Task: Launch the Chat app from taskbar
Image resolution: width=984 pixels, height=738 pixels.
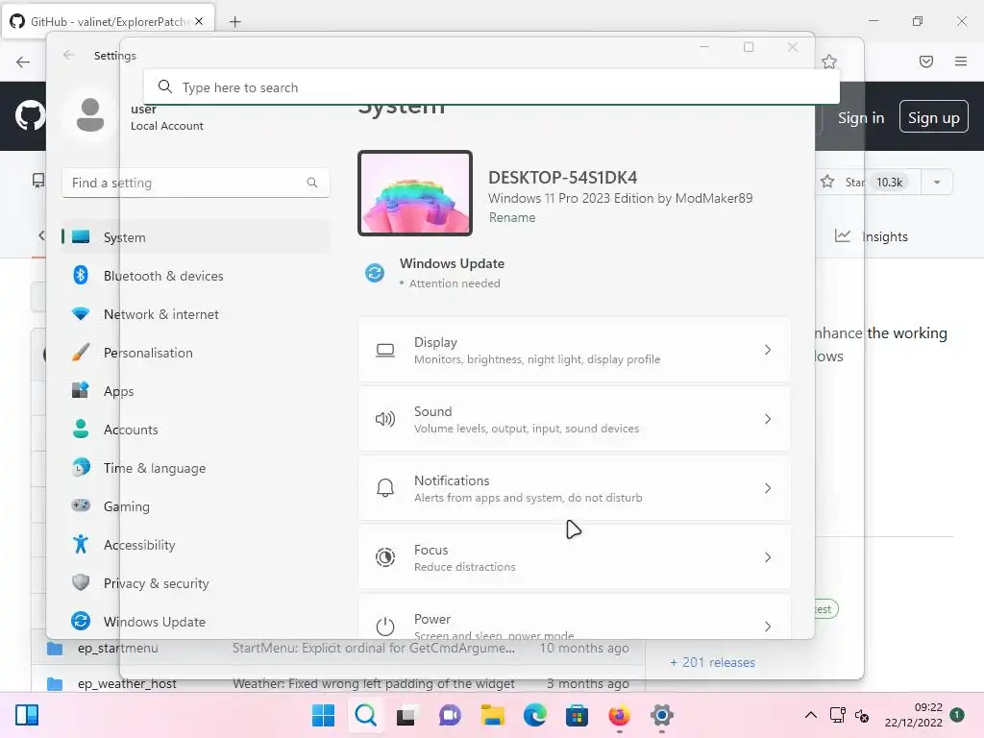Action: (450, 715)
